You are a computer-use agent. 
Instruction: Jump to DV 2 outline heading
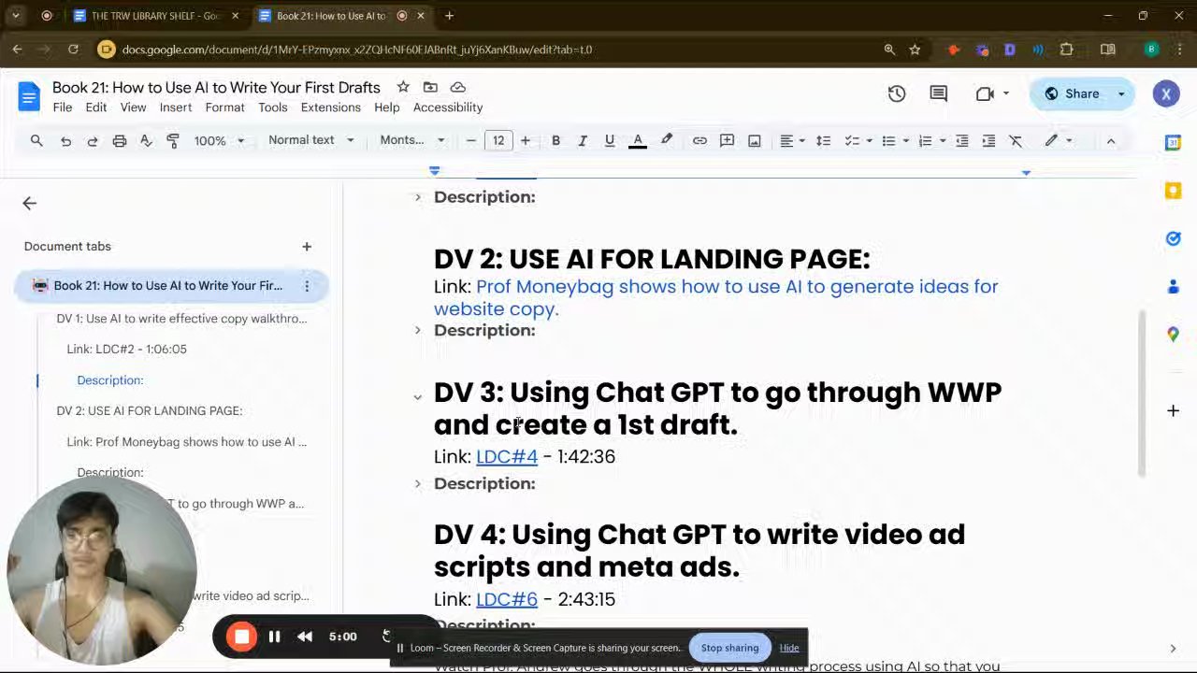pyautogui.click(x=150, y=410)
